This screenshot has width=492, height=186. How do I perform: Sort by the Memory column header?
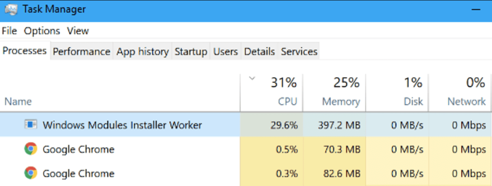pos(334,93)
